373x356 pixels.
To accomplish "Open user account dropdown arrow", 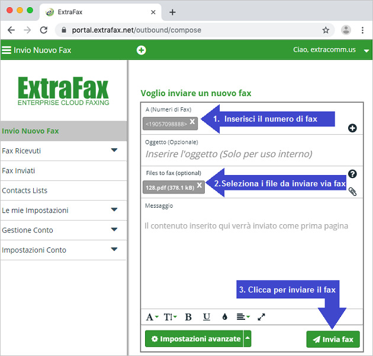I will (366, 50).
